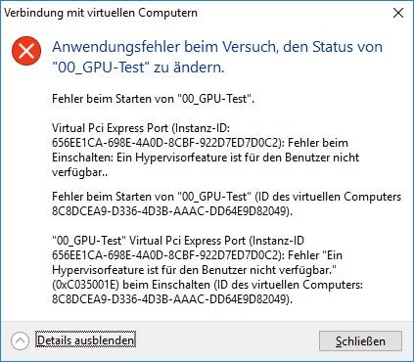Select the final 8C8DCEA9 ID line
This screenshot has width=414, height=362.
172,299
